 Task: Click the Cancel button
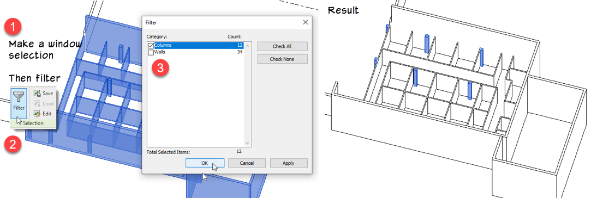pyautogui.click(x=247, y=163)
